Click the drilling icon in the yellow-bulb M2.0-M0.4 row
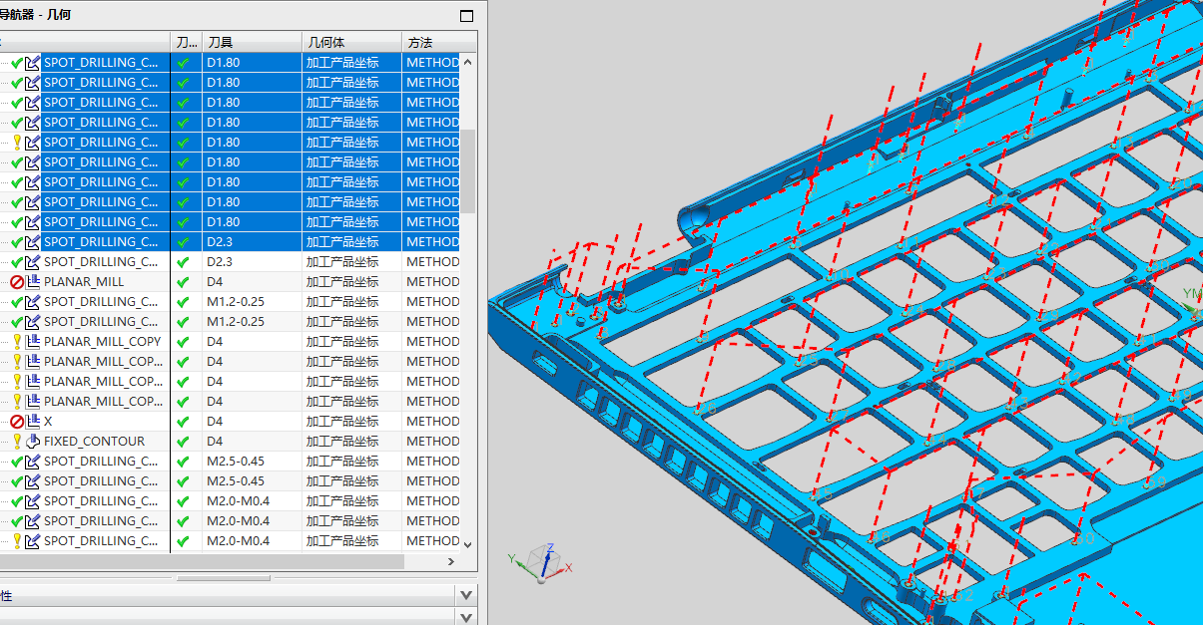Viewport: 1203px width, 625px height. point(33,541)
